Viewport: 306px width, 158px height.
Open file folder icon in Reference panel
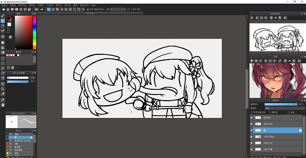[x=256, y=61]
